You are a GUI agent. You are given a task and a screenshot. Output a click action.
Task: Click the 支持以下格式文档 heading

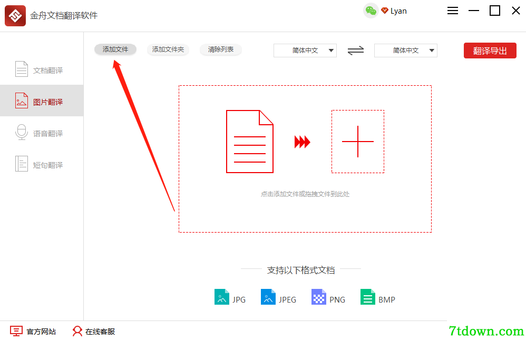301,270
